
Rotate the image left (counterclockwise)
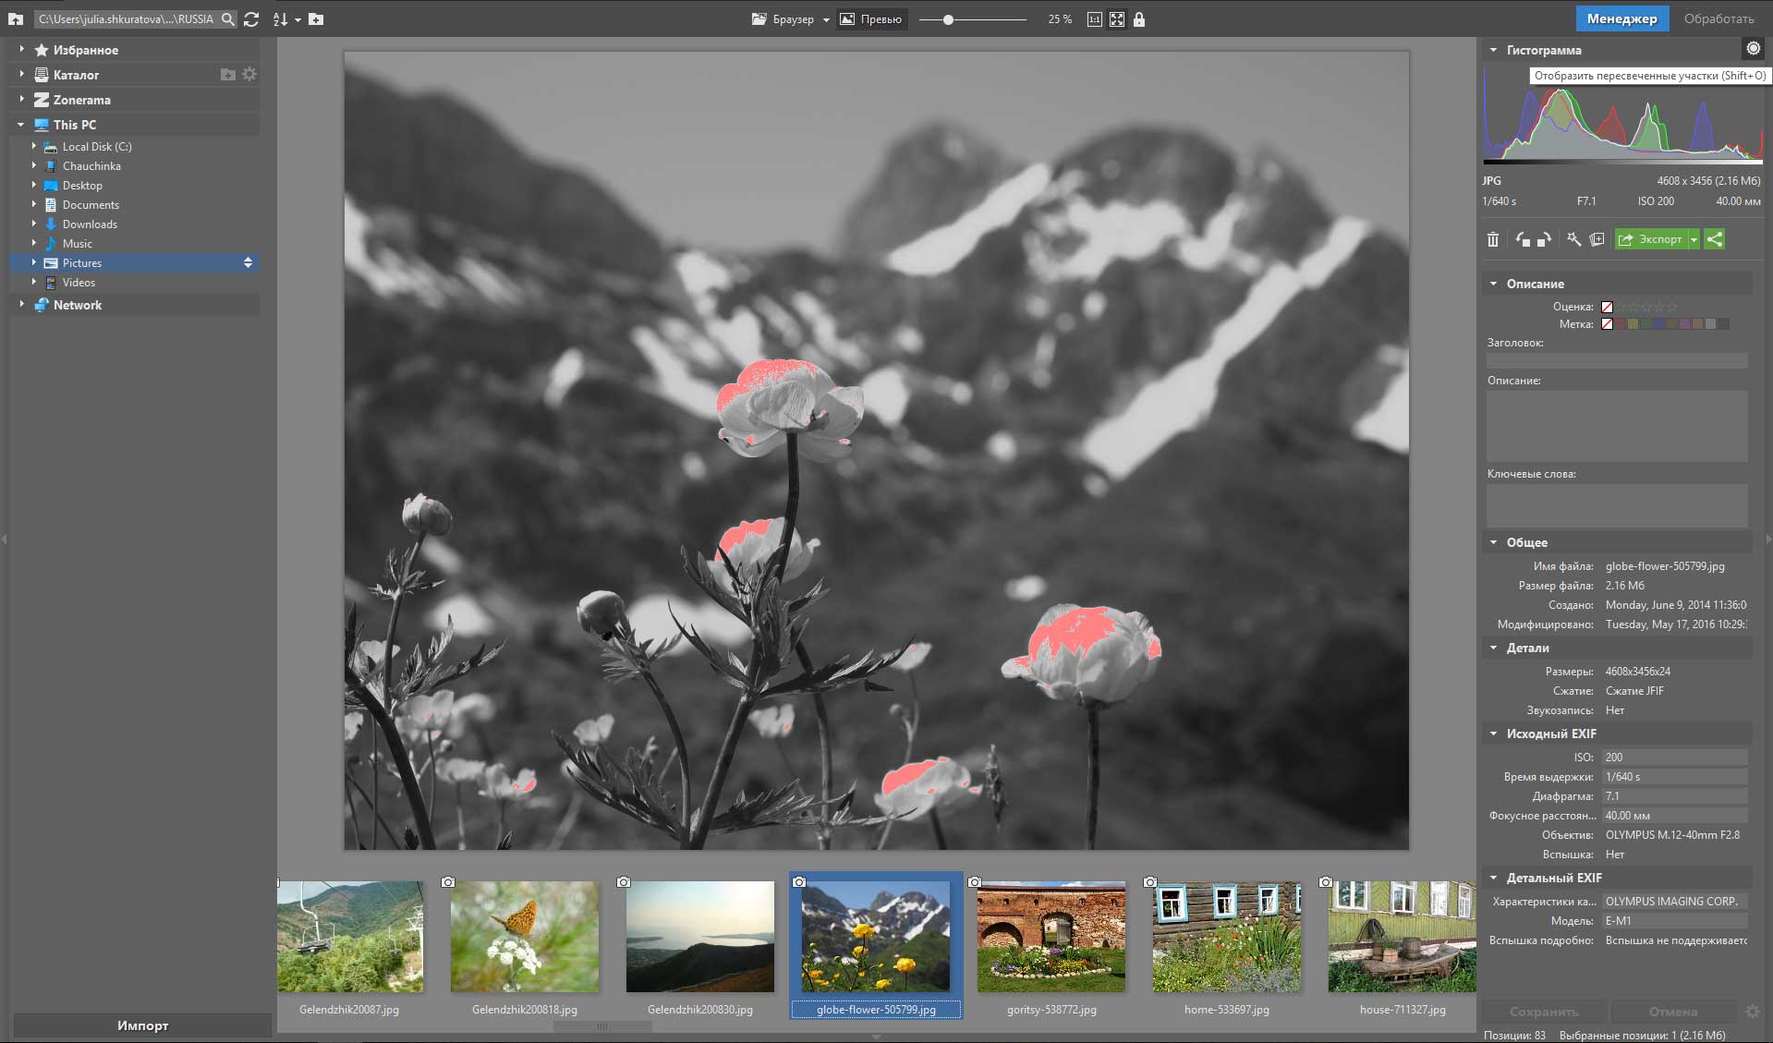pyautogui.click(x=1523, y=240)
